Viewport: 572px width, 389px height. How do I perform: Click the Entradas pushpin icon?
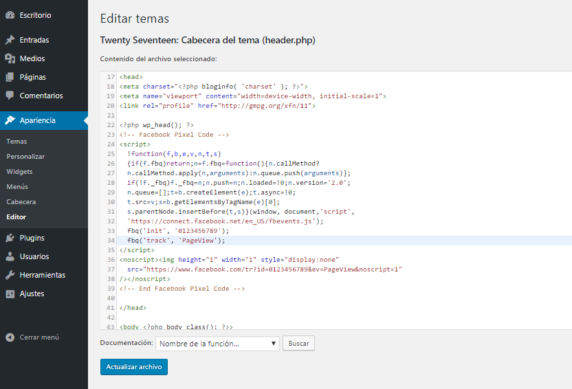pyautogui.click(x=10, y=40)
